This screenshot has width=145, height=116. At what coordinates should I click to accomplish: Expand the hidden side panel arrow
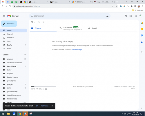pyautogui.click(x=142, y=108)
